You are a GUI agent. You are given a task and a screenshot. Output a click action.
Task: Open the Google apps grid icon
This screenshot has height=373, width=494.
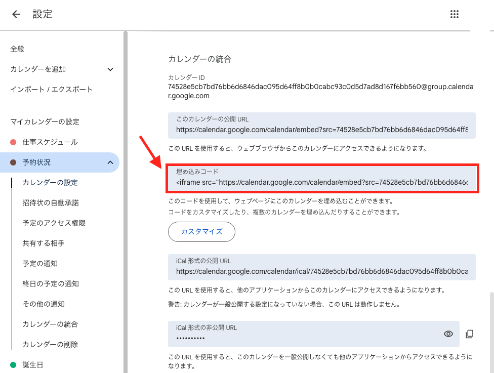click(455, 14)
